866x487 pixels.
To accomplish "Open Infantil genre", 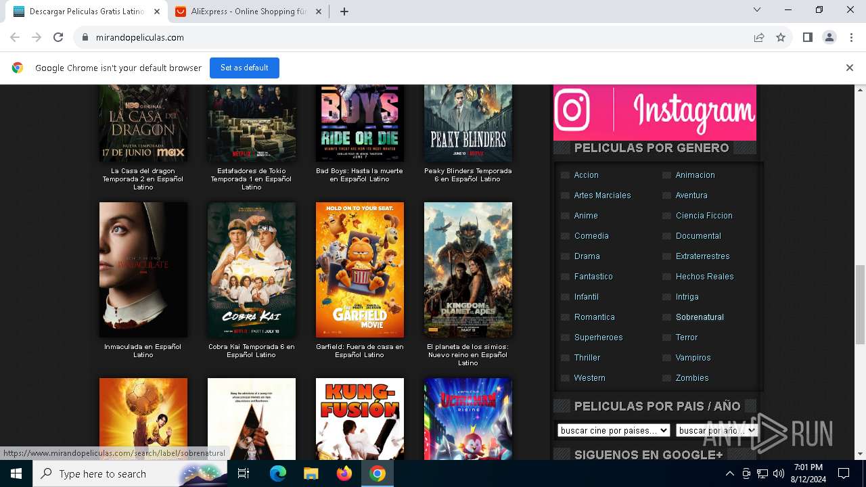I will click(586, 297).
